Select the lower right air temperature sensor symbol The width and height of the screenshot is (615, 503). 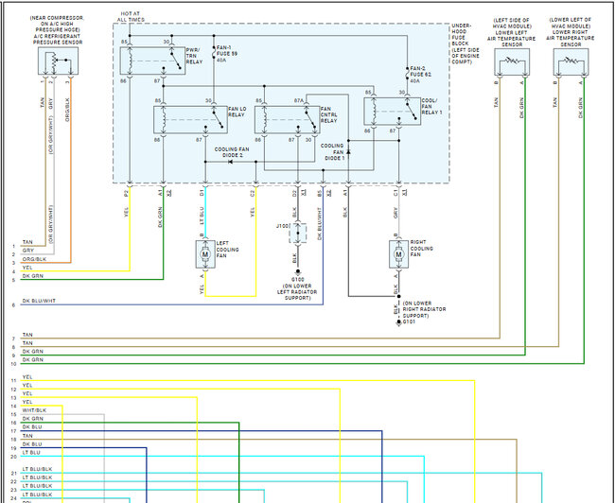point(571,62)
